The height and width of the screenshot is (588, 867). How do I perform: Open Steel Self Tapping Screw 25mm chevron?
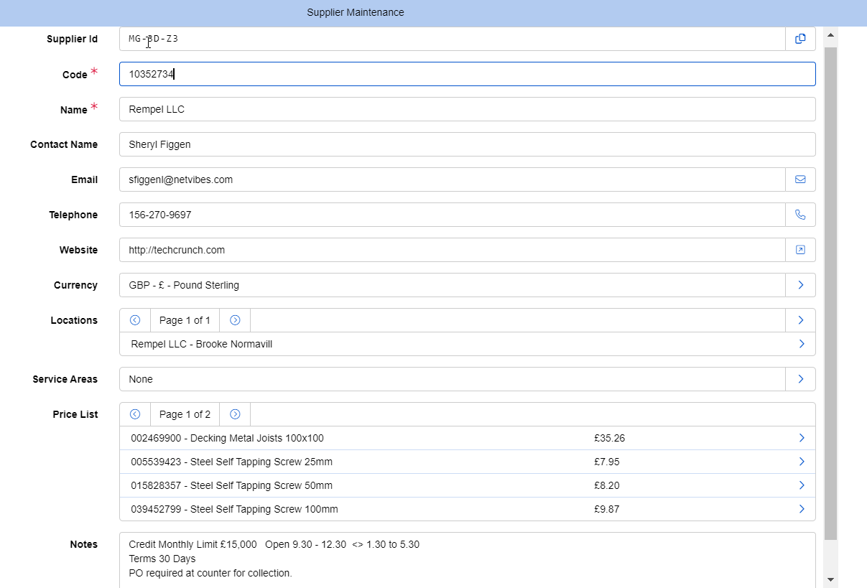(802, 462)
